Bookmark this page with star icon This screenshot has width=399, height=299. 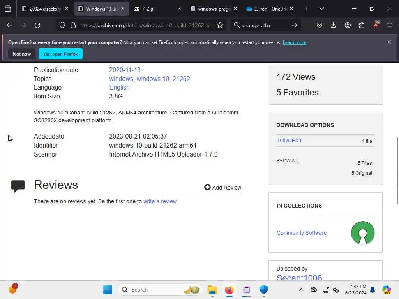coord(220,25)
